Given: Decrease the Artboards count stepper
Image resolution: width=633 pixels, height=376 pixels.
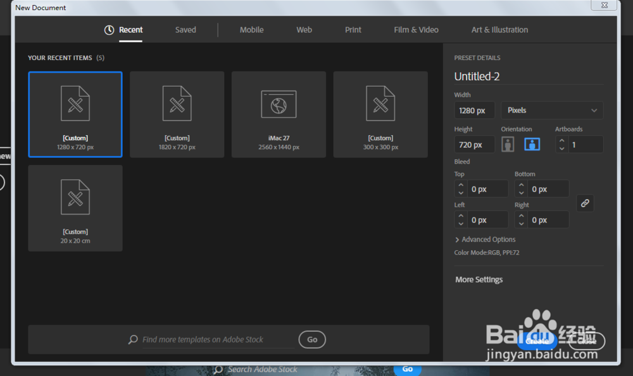Looking at the screenshot, I should tap(561, 149).
